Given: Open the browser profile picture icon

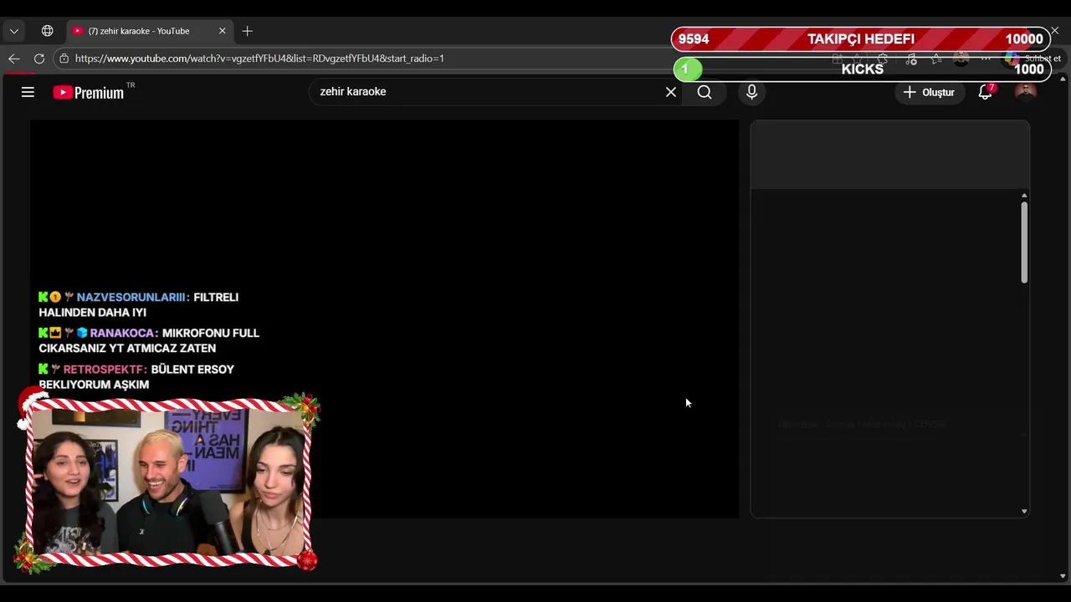Looking at the screenshot, I should click(x=961, y=59).
